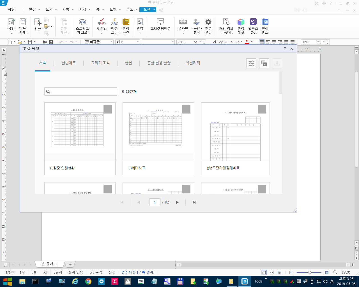
Task: Open Windows Start menu
Action: click(8, 281)
